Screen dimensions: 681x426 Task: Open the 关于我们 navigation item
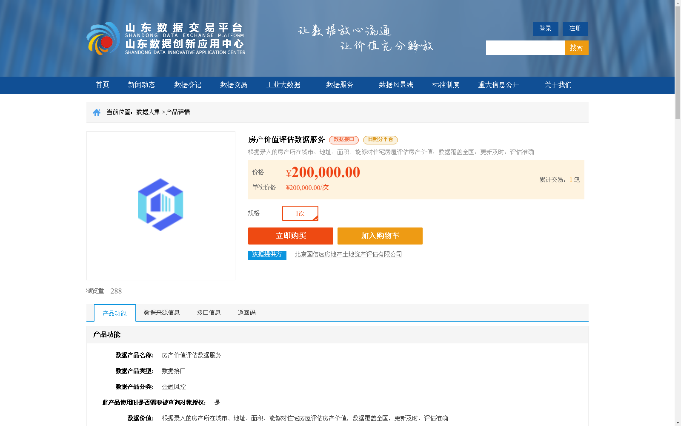point(558,85)
